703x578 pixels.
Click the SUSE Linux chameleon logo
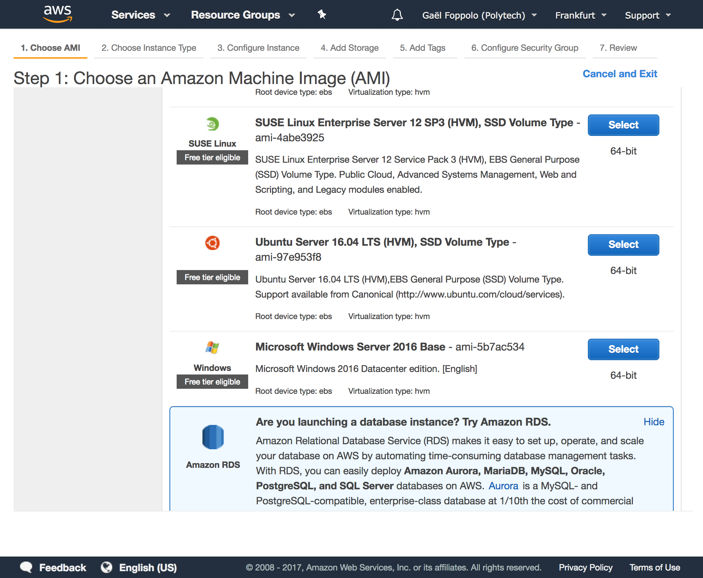[212, 124]
